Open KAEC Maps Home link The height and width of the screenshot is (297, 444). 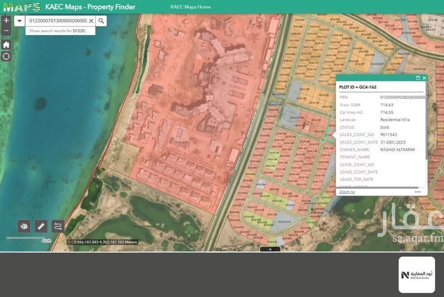tap(191, 7)
